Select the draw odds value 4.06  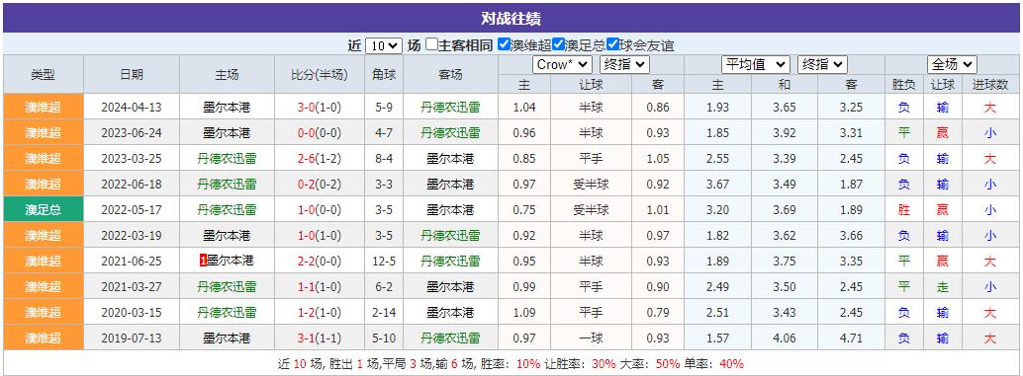[785, 338]
